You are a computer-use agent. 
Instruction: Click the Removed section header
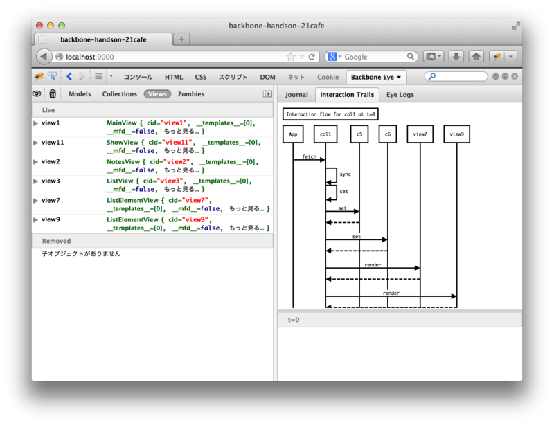click(152, 241)
